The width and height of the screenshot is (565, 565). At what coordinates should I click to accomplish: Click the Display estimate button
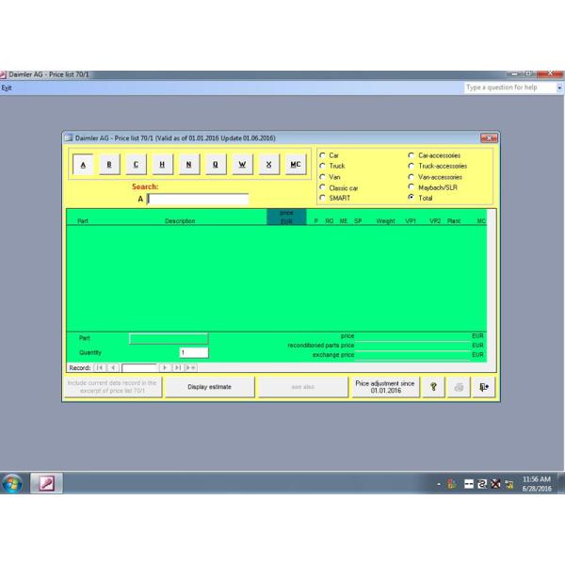point(208,387)
